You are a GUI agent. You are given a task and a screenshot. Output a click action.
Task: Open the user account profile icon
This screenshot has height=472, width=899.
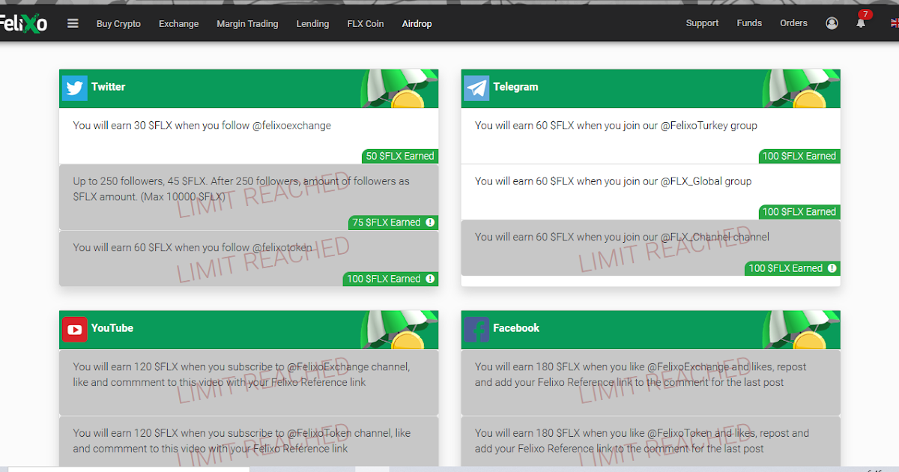coord(832,23)
